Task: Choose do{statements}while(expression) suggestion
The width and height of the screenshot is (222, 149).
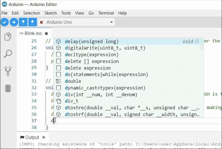Action: pyautogui.click(x=129, y=74)
